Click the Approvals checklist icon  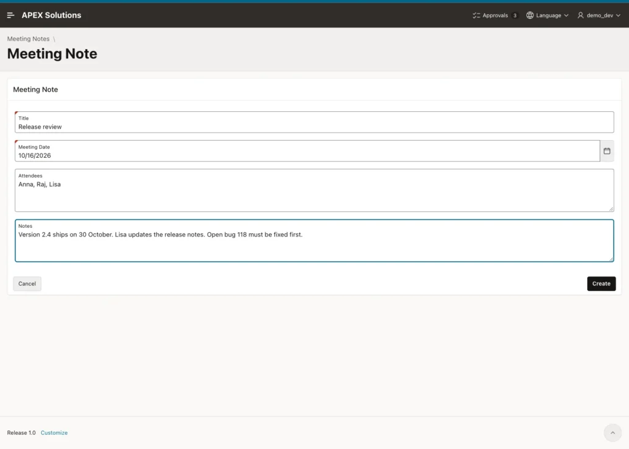(x=476, y=15)
